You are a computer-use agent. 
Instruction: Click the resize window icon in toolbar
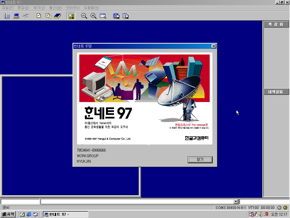(103, 16)
